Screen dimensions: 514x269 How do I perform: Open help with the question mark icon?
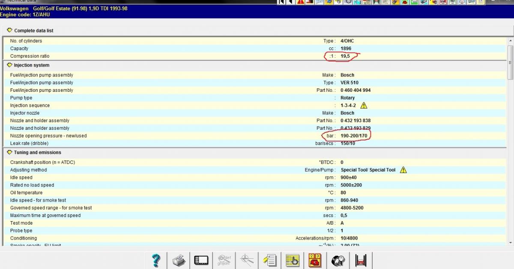(x=156, y=260)
